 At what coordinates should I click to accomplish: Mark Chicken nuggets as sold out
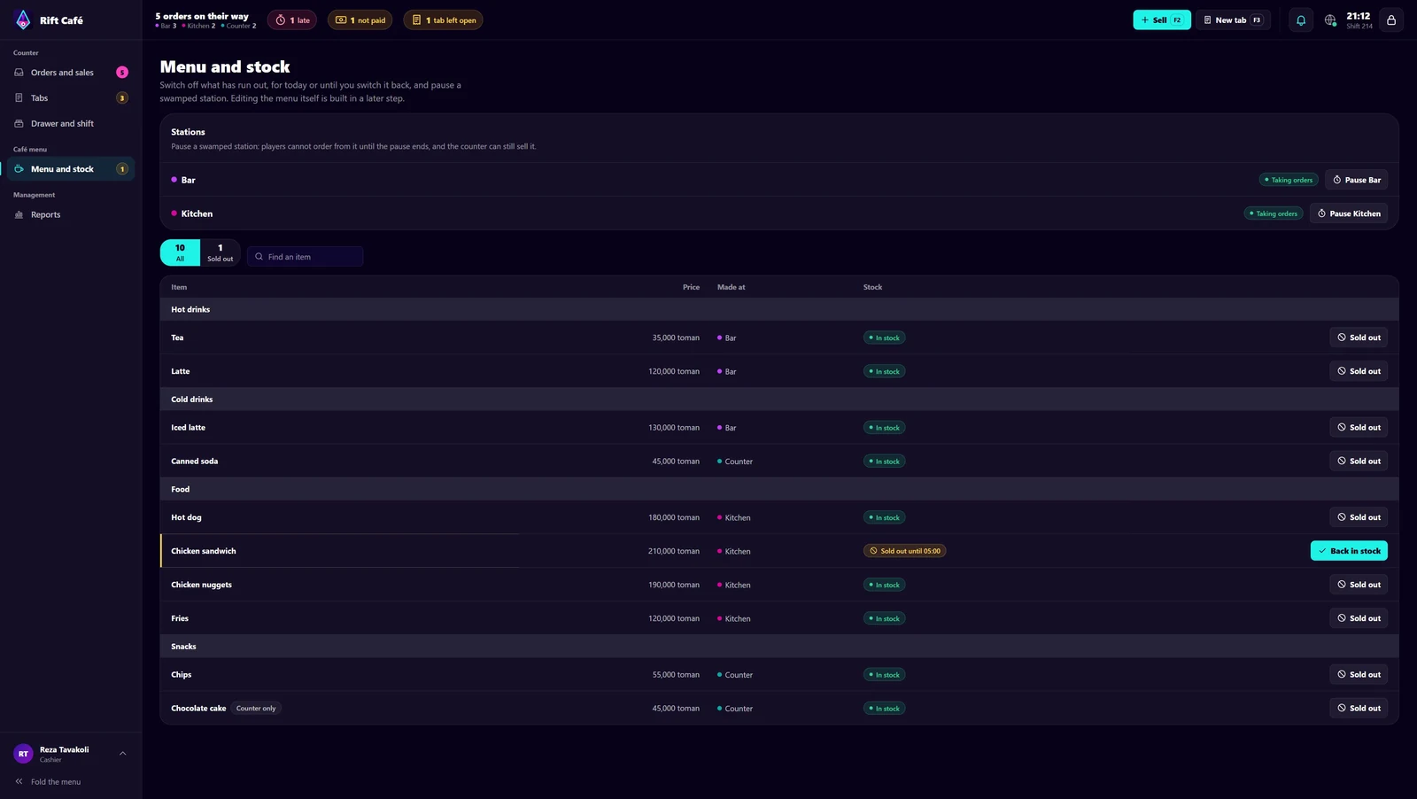click(1359, 585)
